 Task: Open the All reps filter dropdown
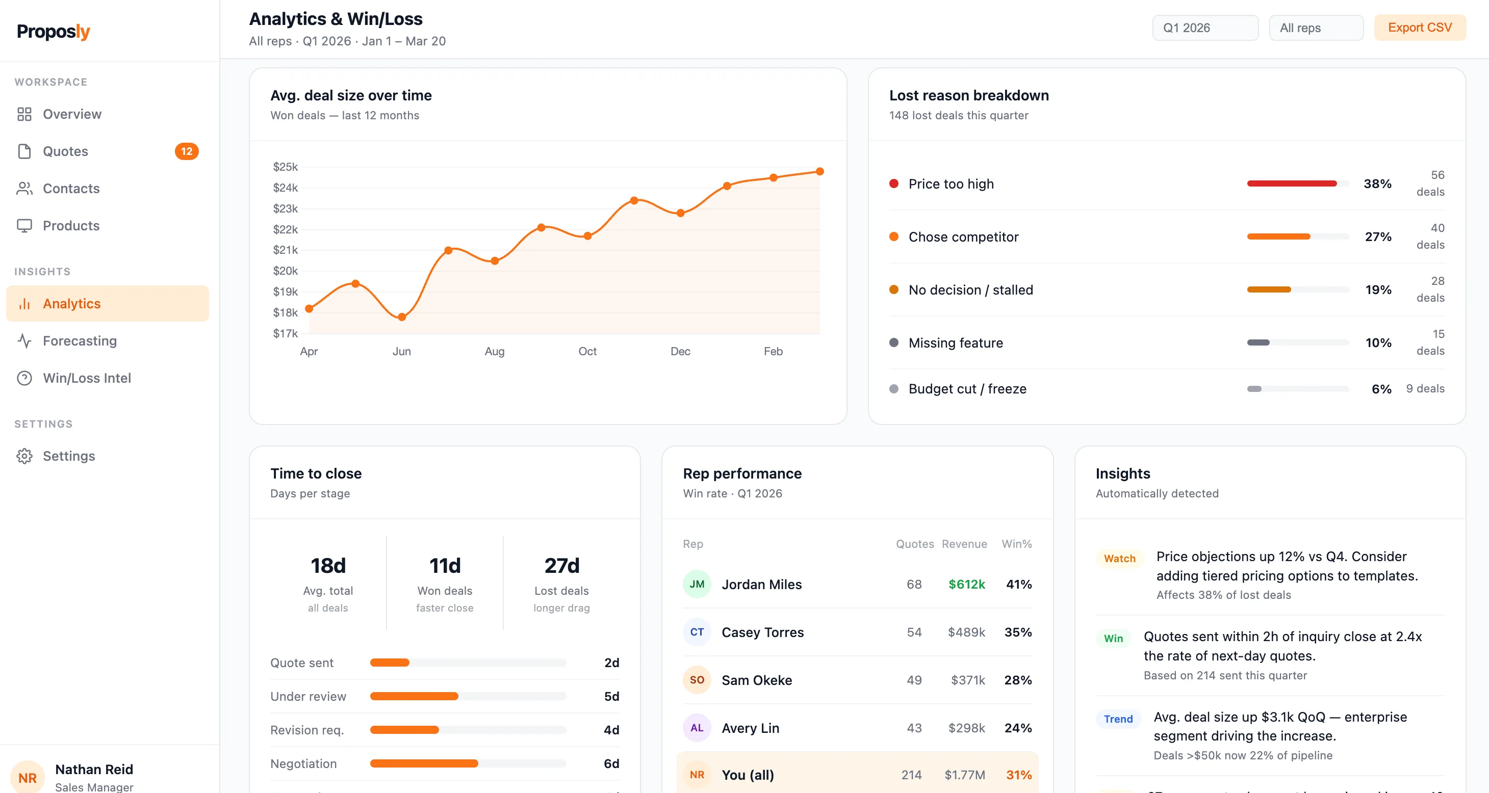pos(1316,28)
